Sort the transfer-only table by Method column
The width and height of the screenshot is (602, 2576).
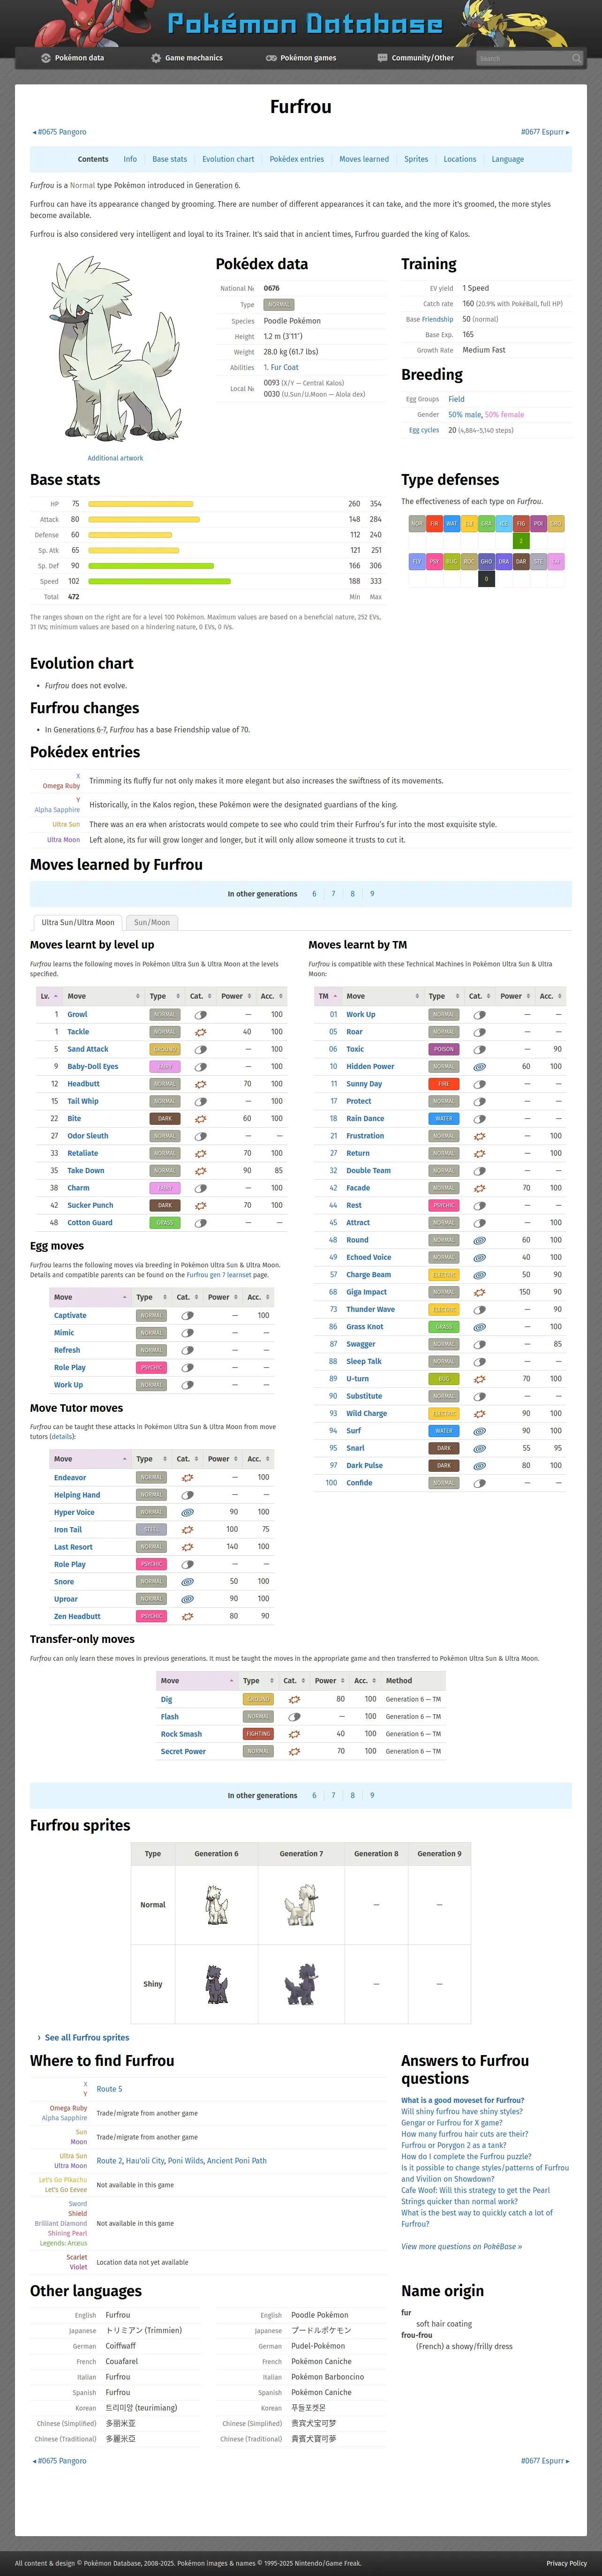coord(414,1680)
